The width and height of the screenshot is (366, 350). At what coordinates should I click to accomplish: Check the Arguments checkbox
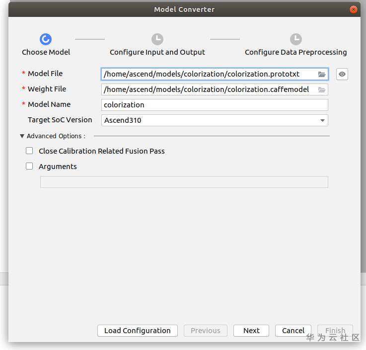(x=29, y=166)
